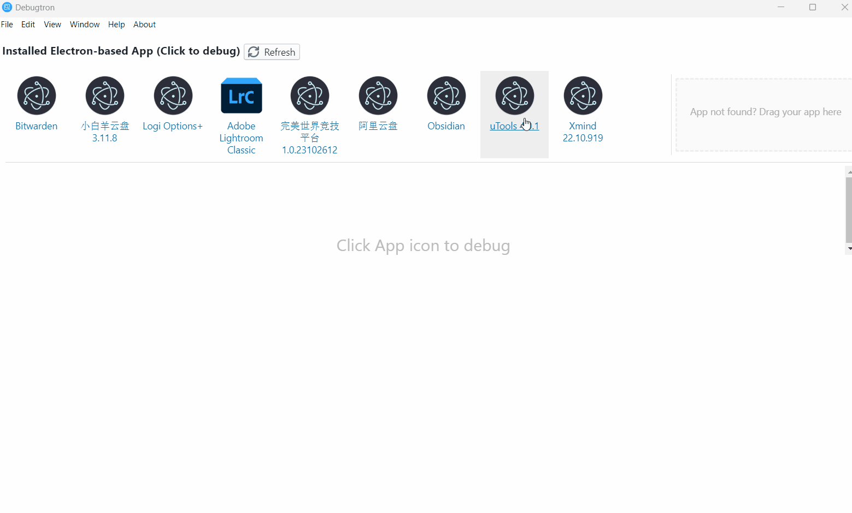The image size is (852, 513).
Task: Click the Xmind 22.10.919 label
Action: pyautogui.click(x=583, y=132)
